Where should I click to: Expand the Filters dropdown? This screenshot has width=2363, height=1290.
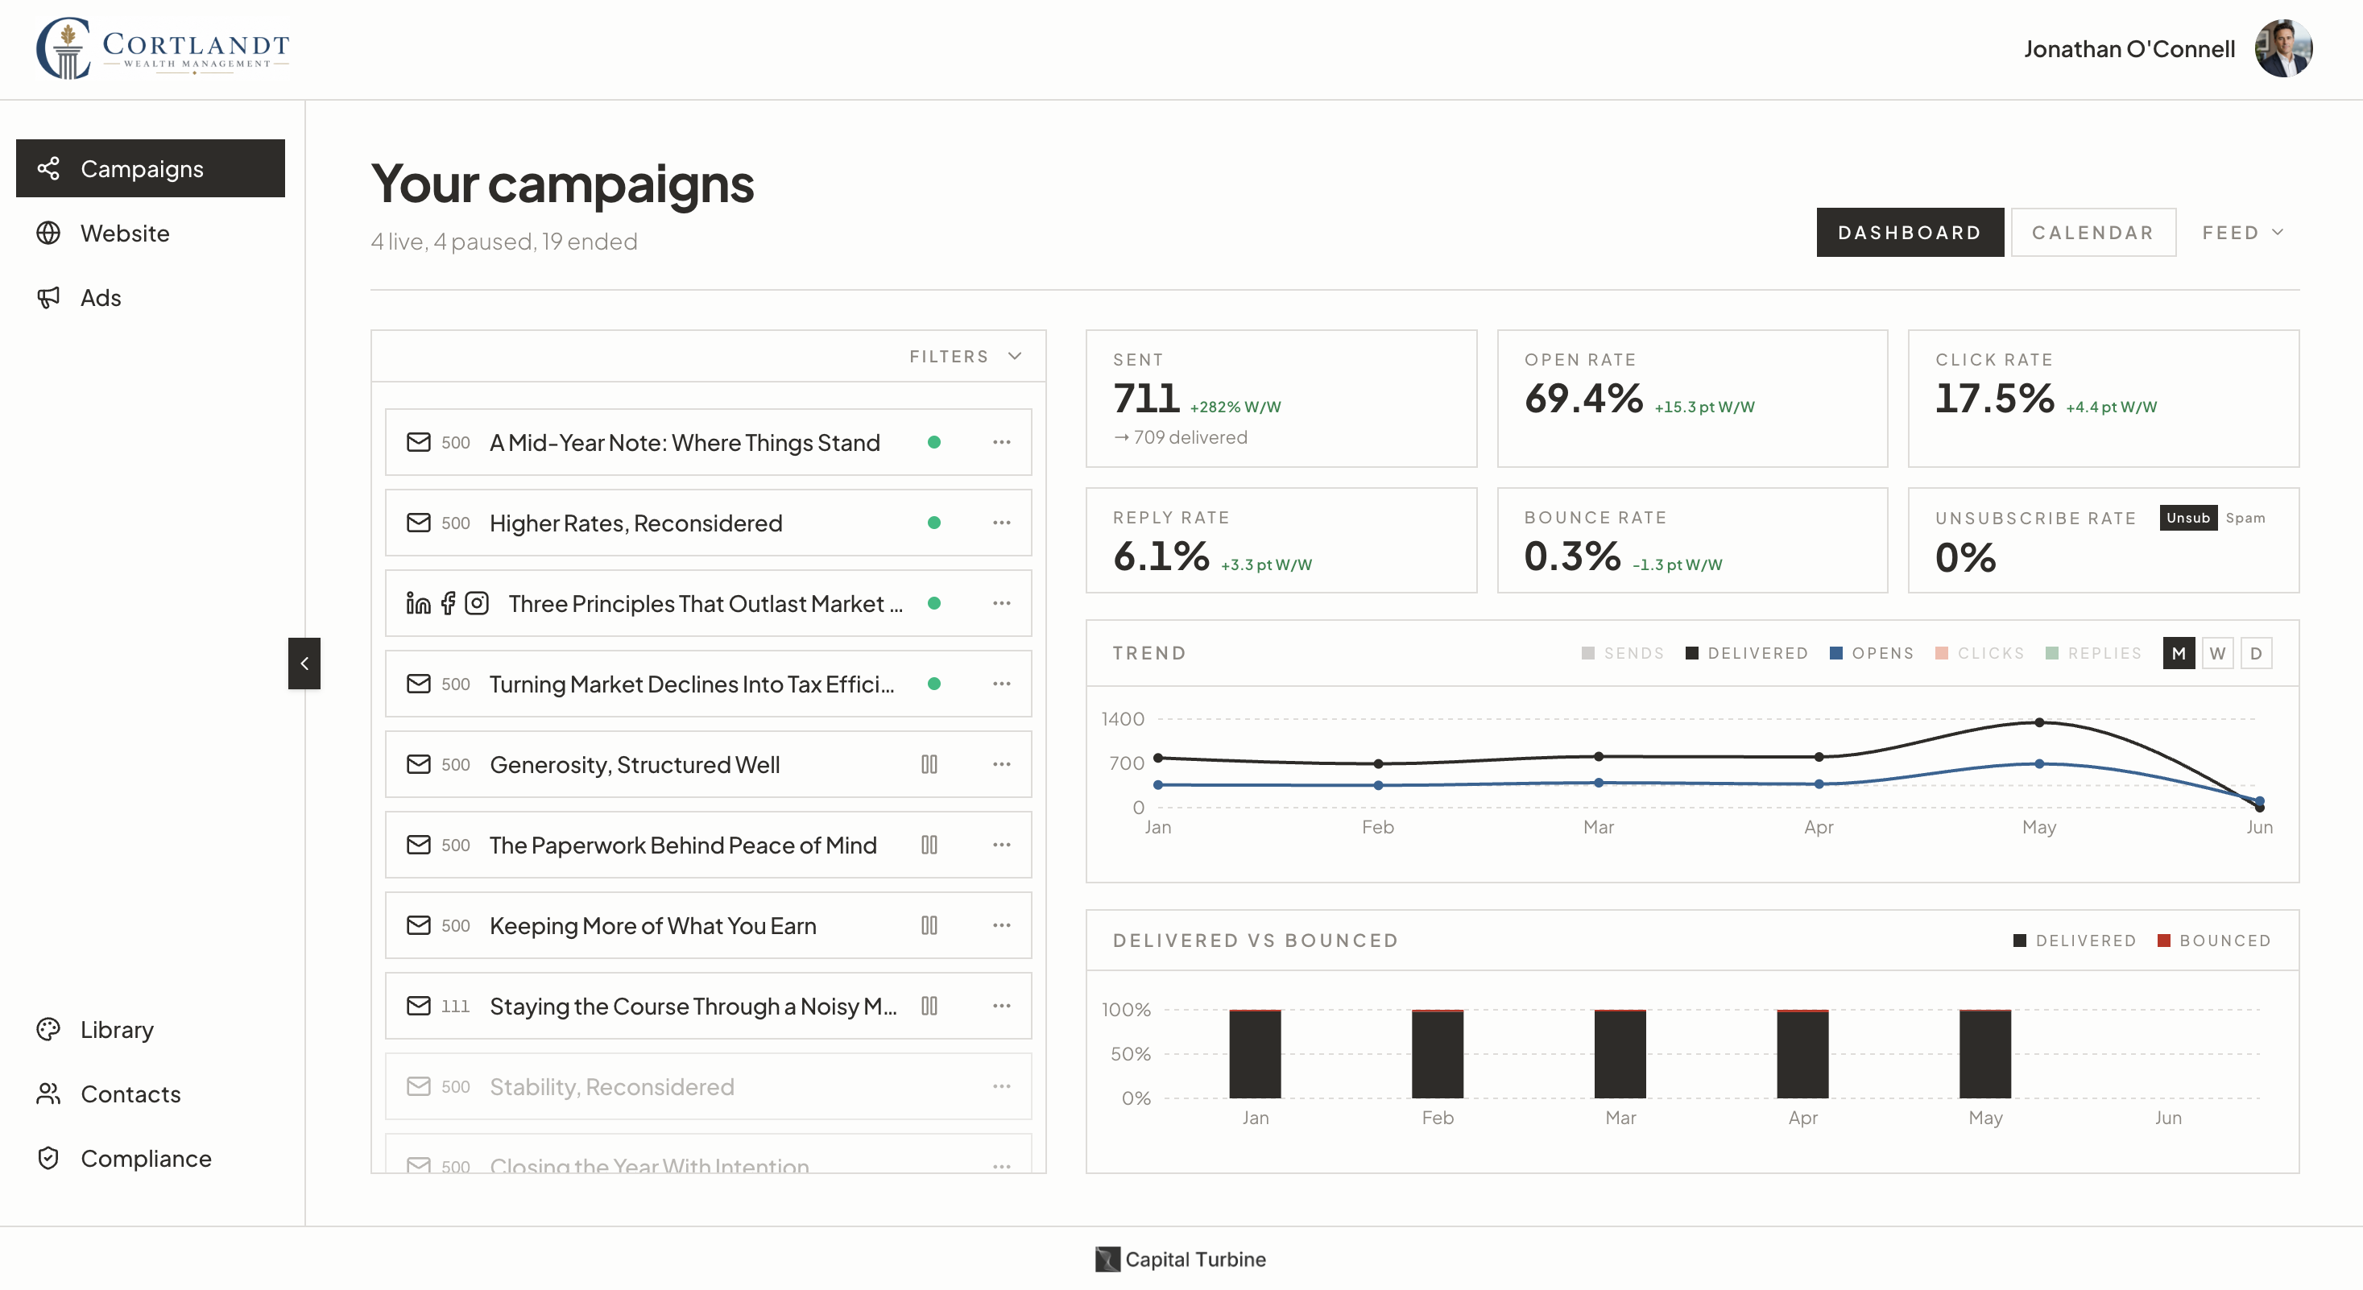(965, 357)
